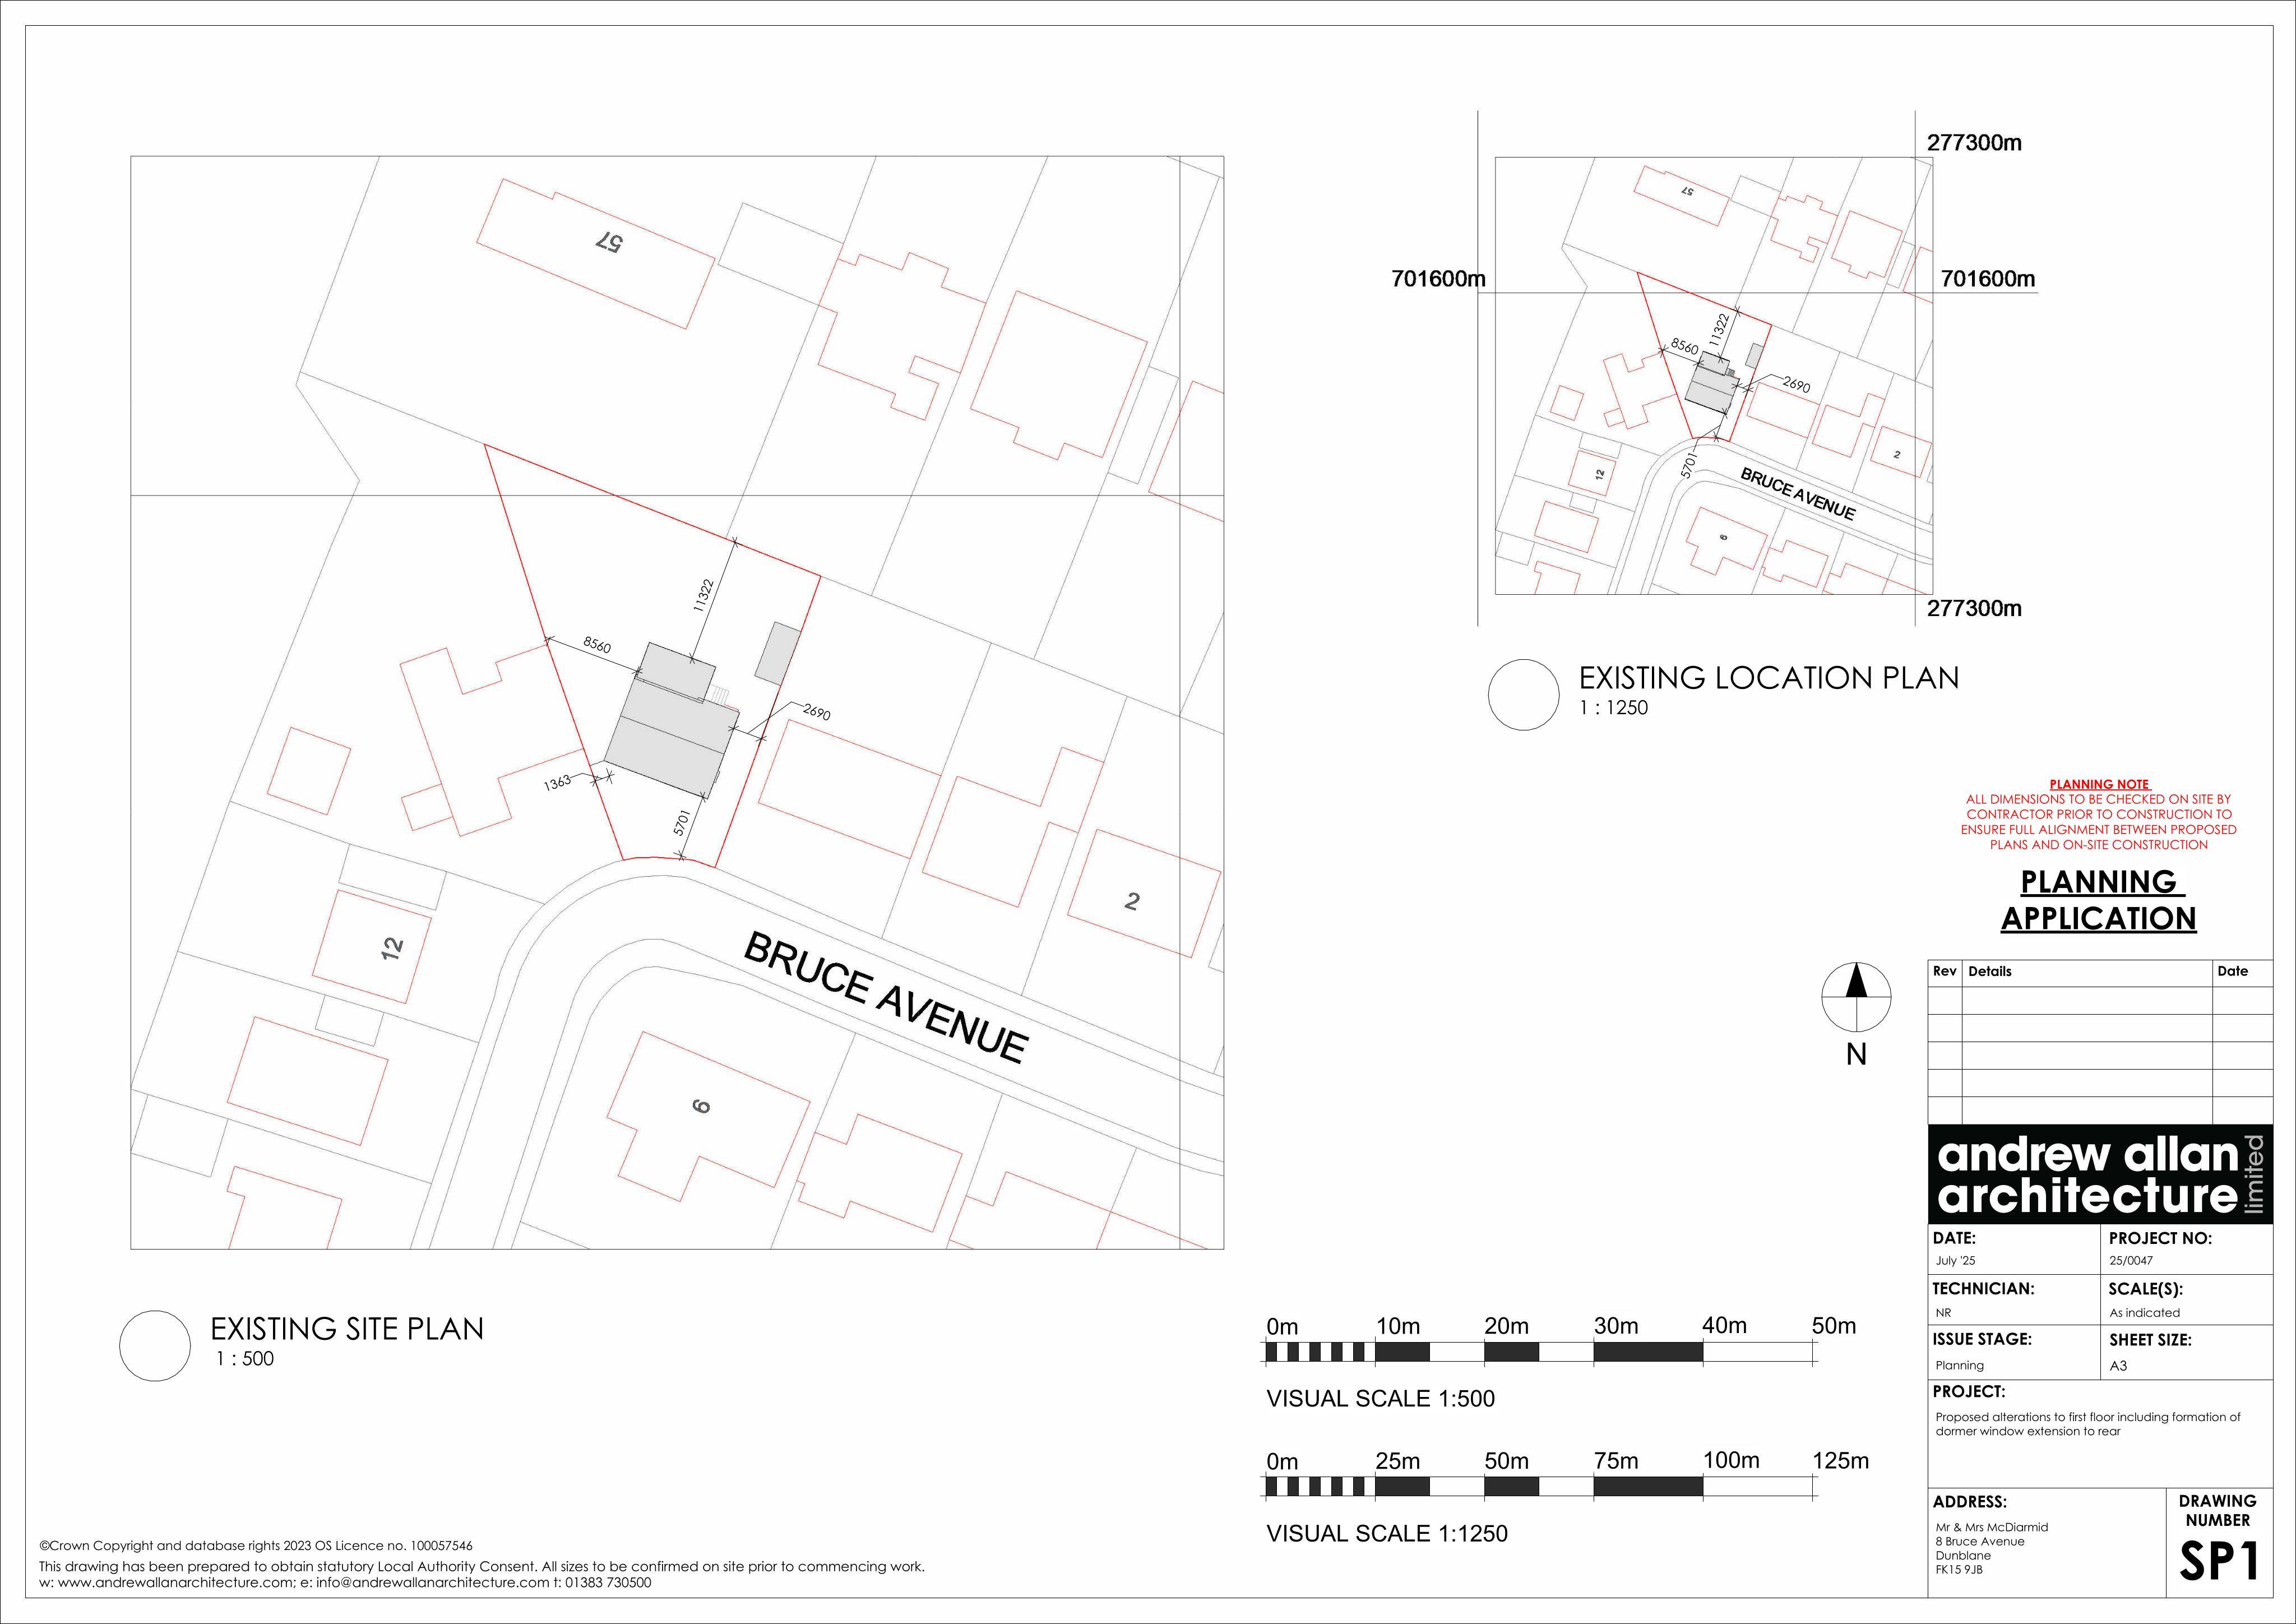2296x1624 pixels.
Task: Click 'BRUCE AVENUE' label on the location plan
Action: click(x=1797, y=494)
